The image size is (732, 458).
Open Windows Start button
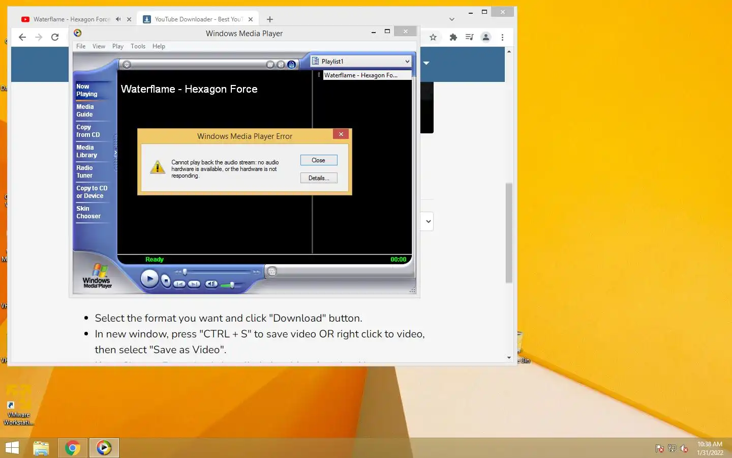click(x=12, y=448)
